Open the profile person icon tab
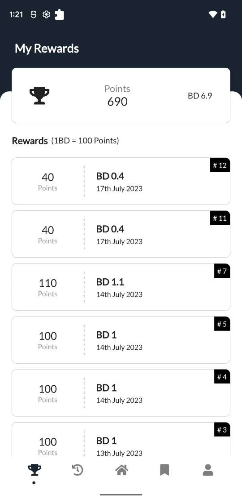 tap(208, 470)
